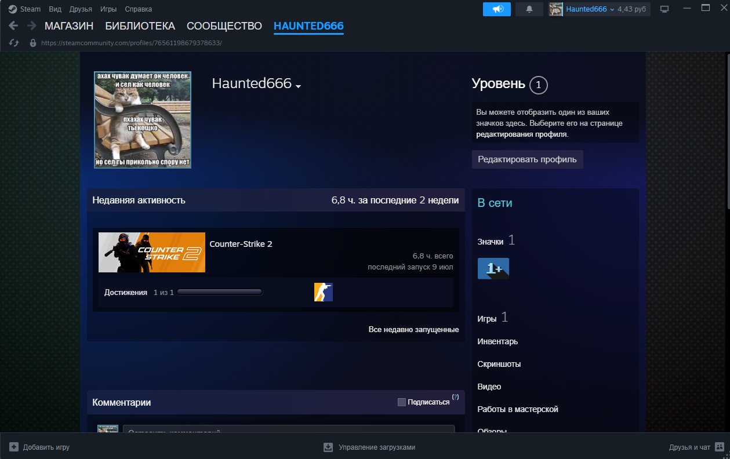Click Управление загрузками text
The image size is (730, 459).
(377, 447)
